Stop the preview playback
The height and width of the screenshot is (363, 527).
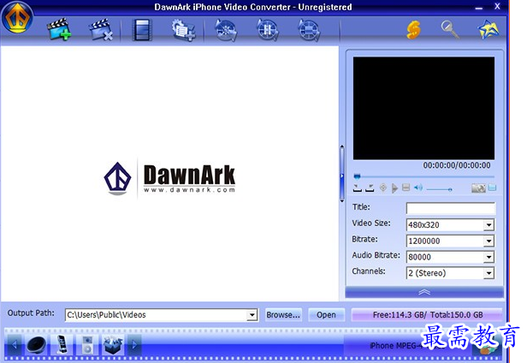tap(406, 187)
